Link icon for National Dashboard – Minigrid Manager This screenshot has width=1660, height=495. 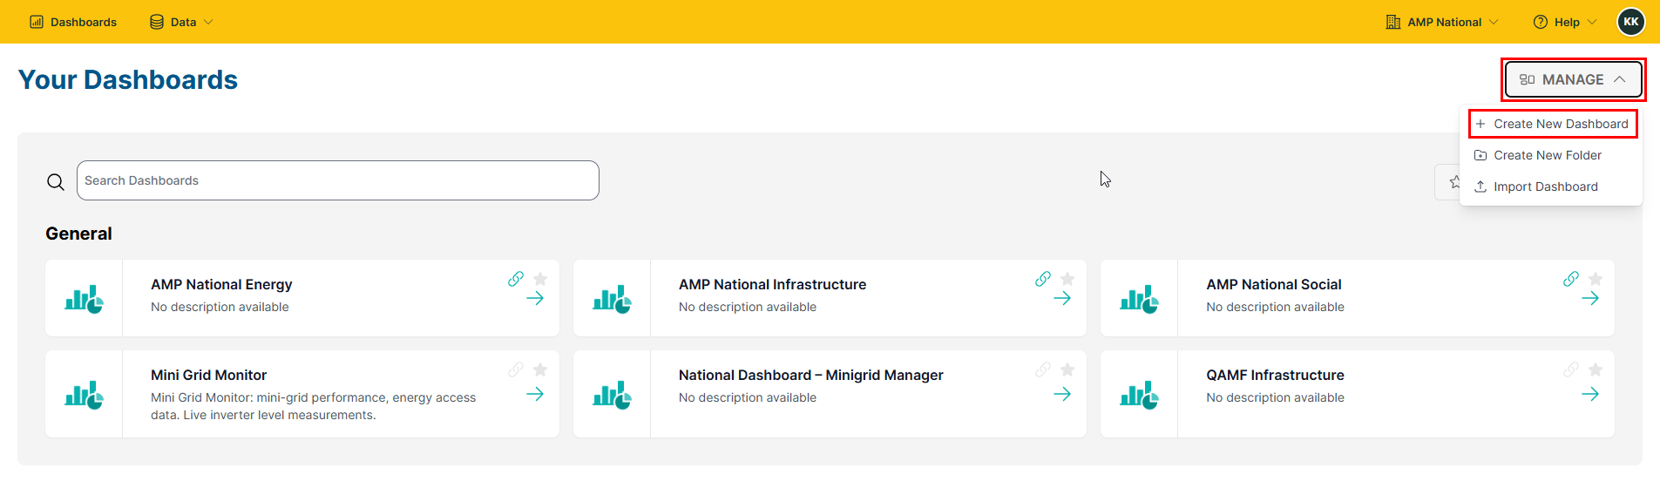click(x=1043, y=370)
